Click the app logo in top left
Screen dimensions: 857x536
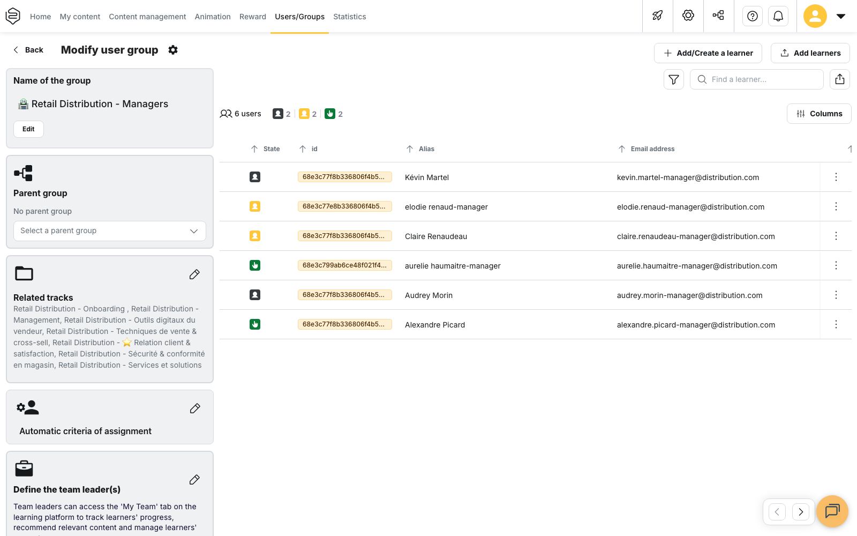[13, 16]
